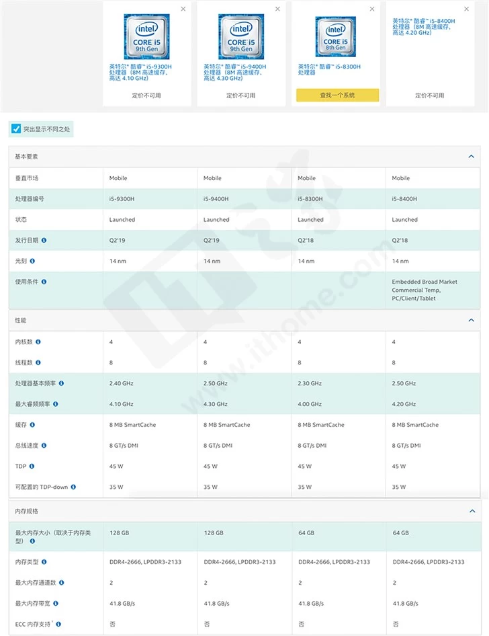
Task: Remove i5-9300H from comparison
Action: coord(183,9)
